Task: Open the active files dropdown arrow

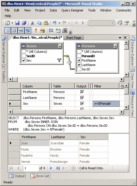Action: (120, 38)
